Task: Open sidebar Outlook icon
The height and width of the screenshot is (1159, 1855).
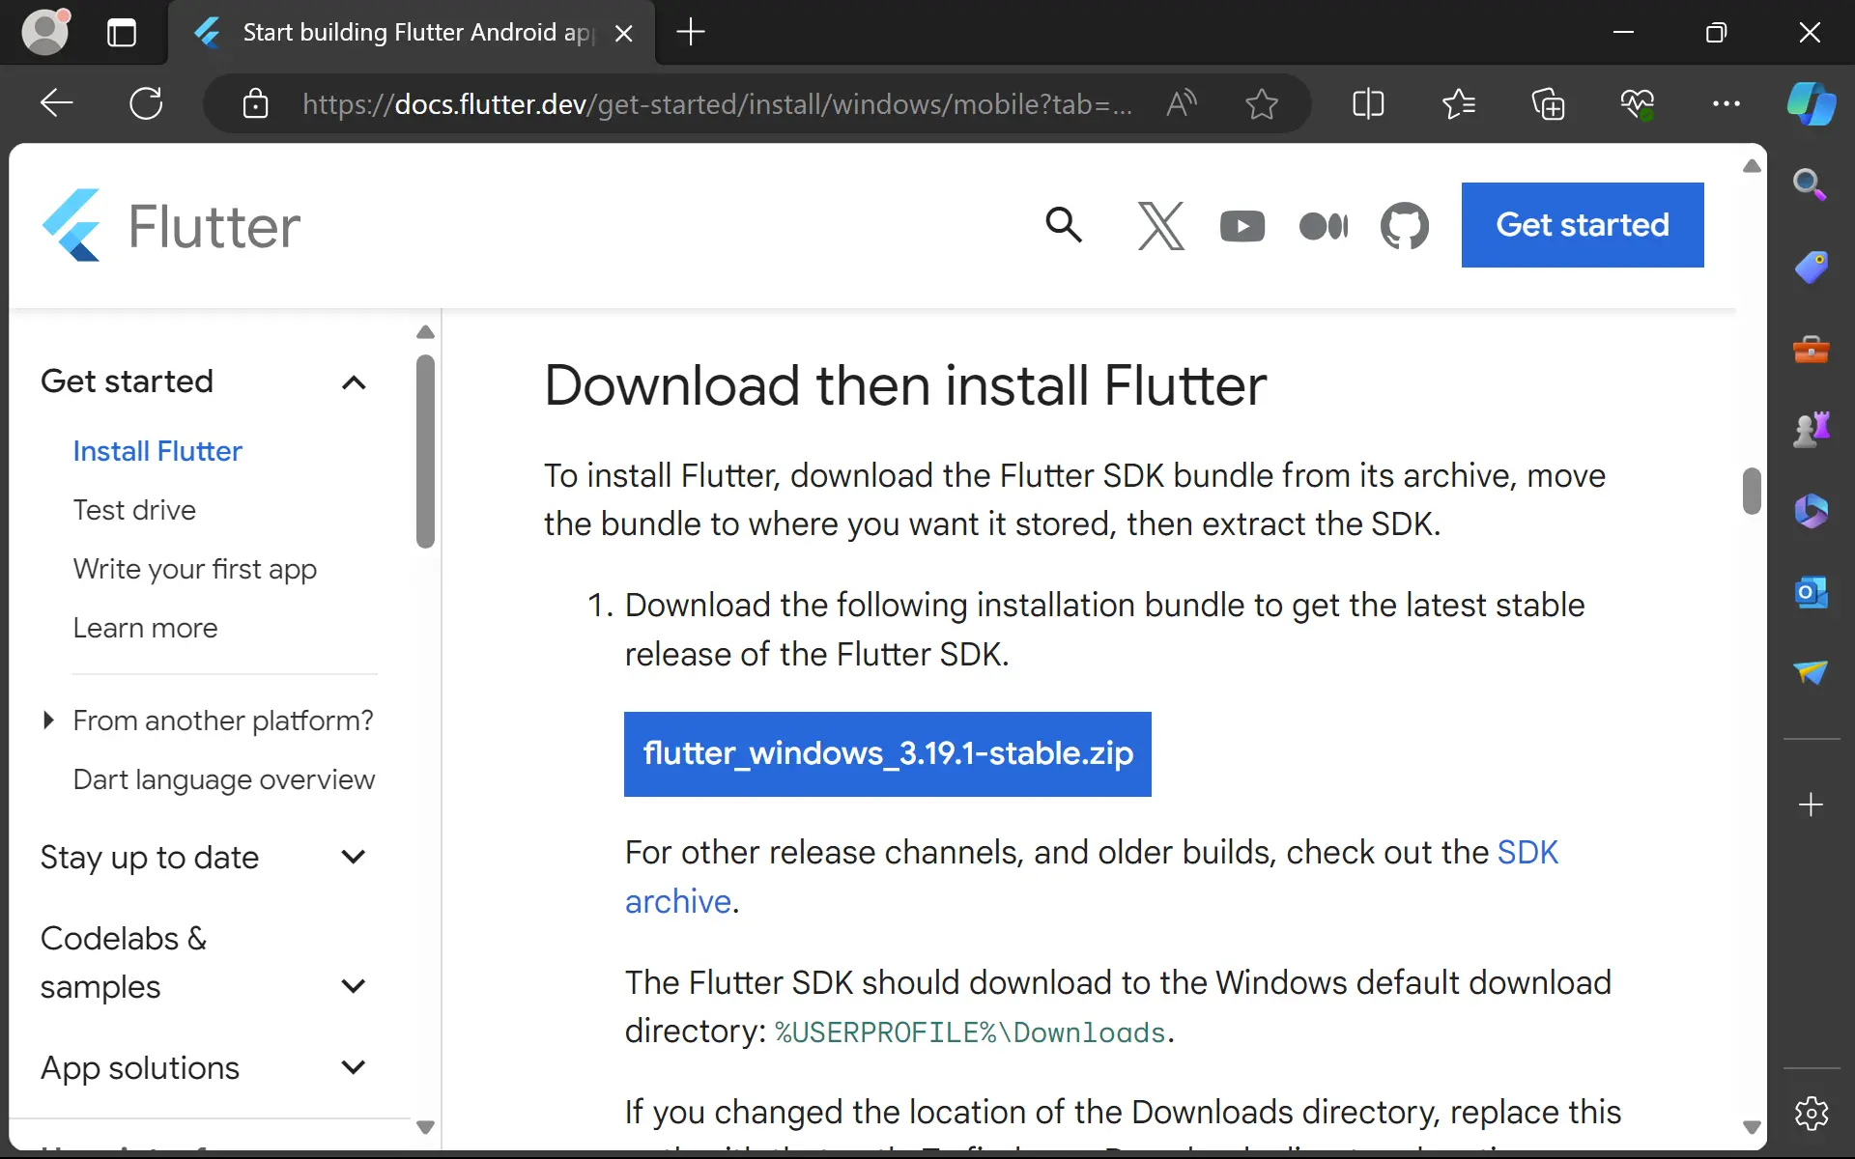Action: click(x=1812, y=592)
